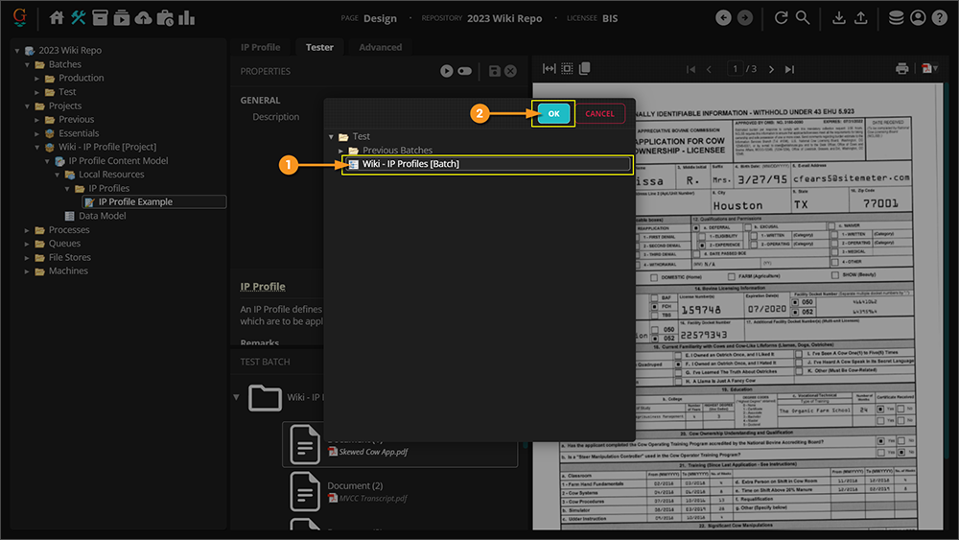This screenshot has width=959, height=540.
Task: Open search with the magnifier icon
Action: pos(803,17)
